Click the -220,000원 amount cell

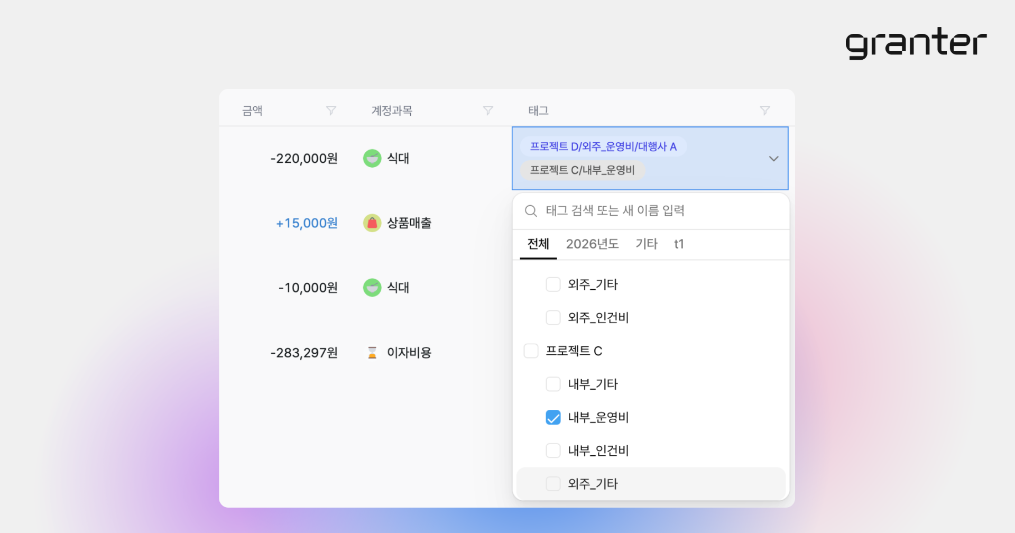point(304,158)
